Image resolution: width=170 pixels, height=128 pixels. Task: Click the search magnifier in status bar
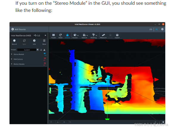pos(70,122)
